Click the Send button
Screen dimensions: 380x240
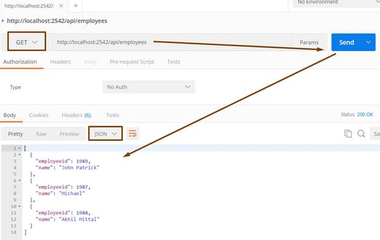coord(347,42)
